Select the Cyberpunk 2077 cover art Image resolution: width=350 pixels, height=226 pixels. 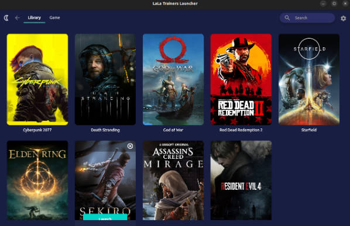pos(37,79)
